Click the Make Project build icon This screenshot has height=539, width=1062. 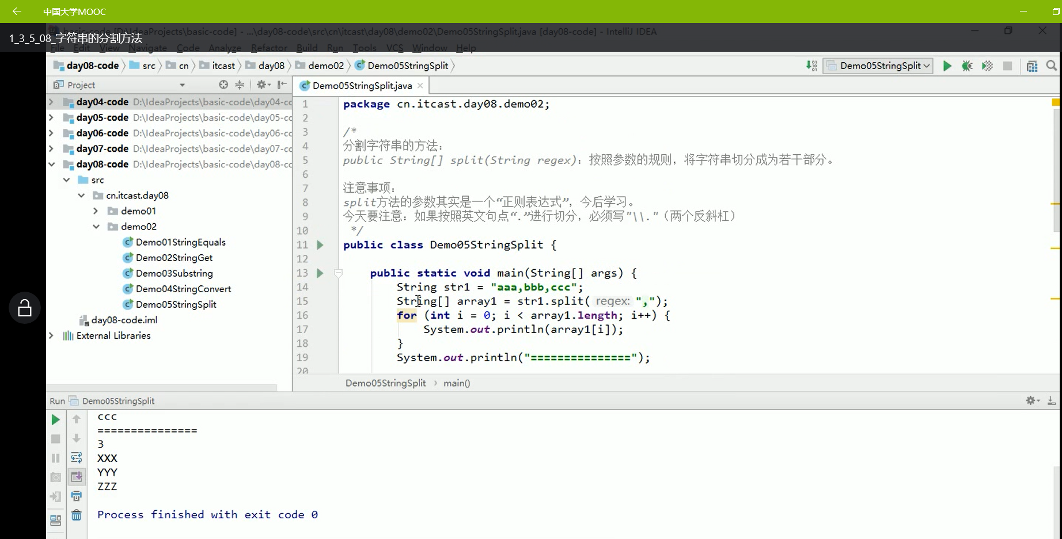811,66
